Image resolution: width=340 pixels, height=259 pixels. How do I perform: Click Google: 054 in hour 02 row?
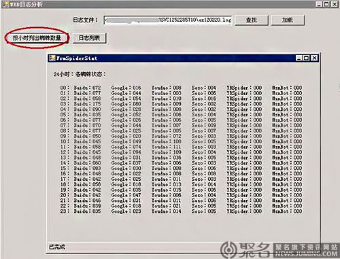(126, 99)
